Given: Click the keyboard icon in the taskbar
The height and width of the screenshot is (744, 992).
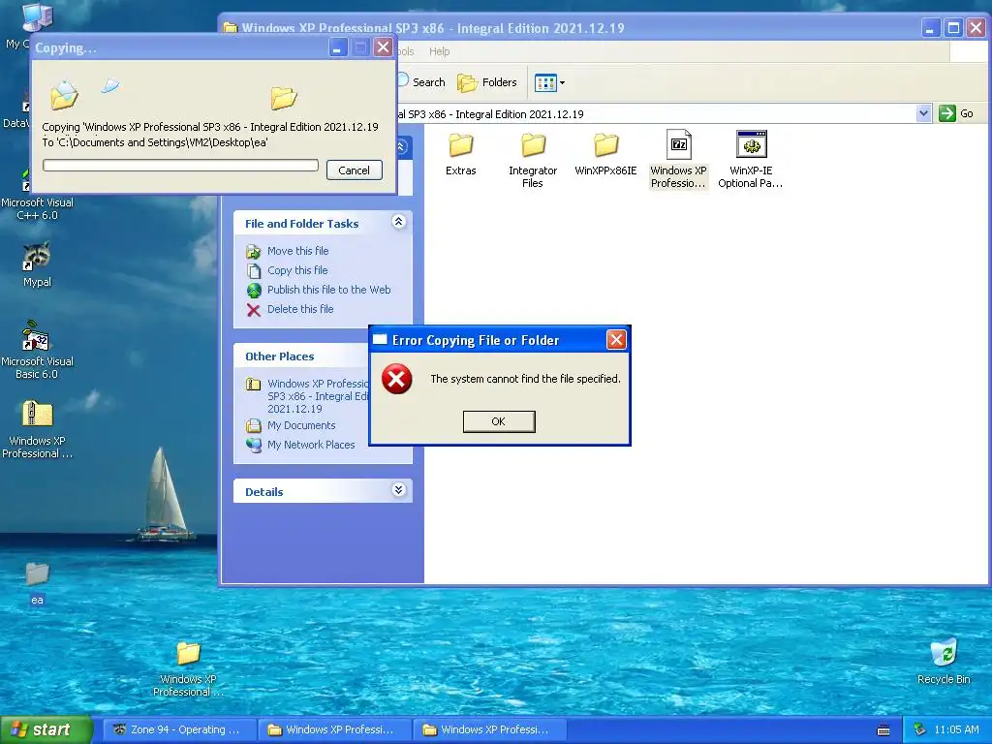Looking at the screenshot, I should [x=883, y=730].
